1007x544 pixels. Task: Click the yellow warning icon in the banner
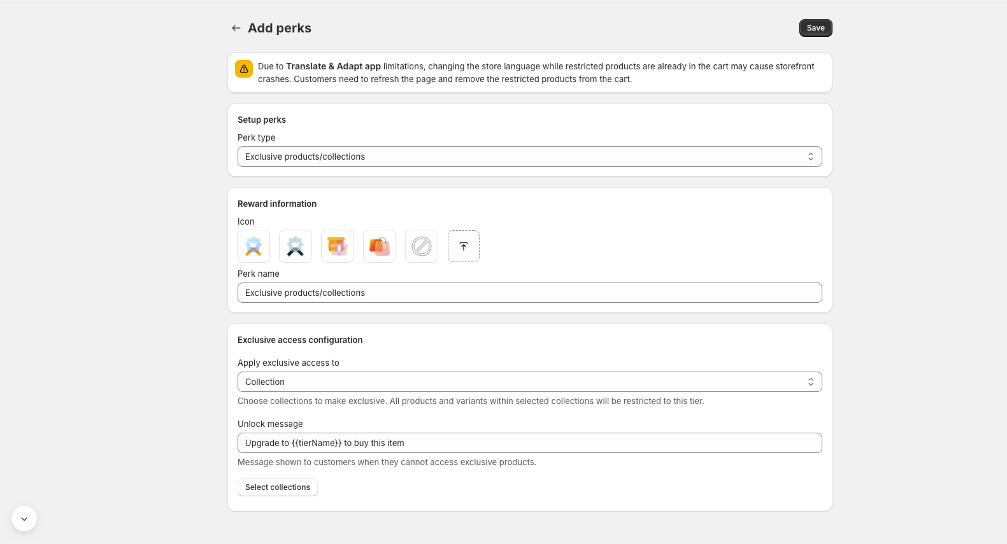pos(244,69)
